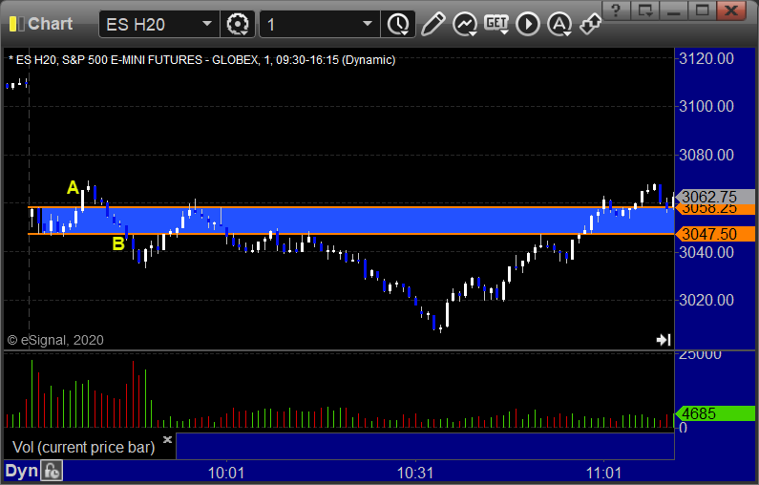This screenshot has width=759, height=485.
Task: Click the link windows chain icon
Action: tap(591, 24)
